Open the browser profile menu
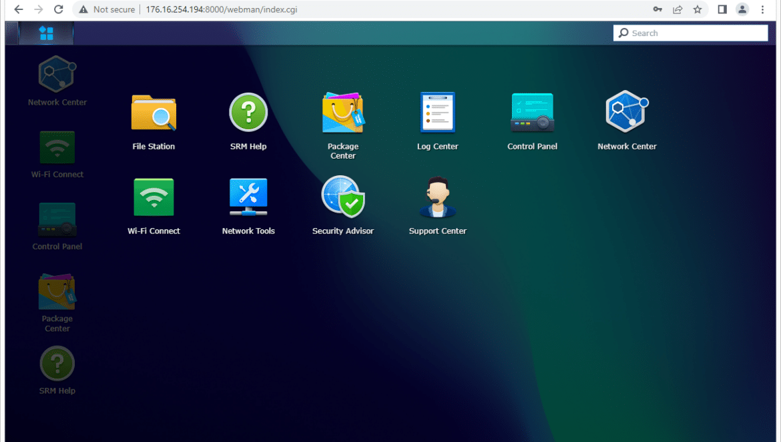 [x=742, y=9]
